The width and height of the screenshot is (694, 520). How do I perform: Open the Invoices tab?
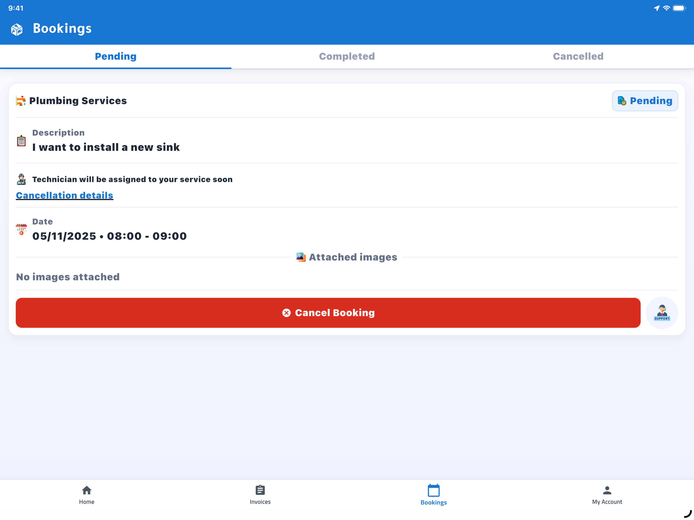click(x=260, y=495)
